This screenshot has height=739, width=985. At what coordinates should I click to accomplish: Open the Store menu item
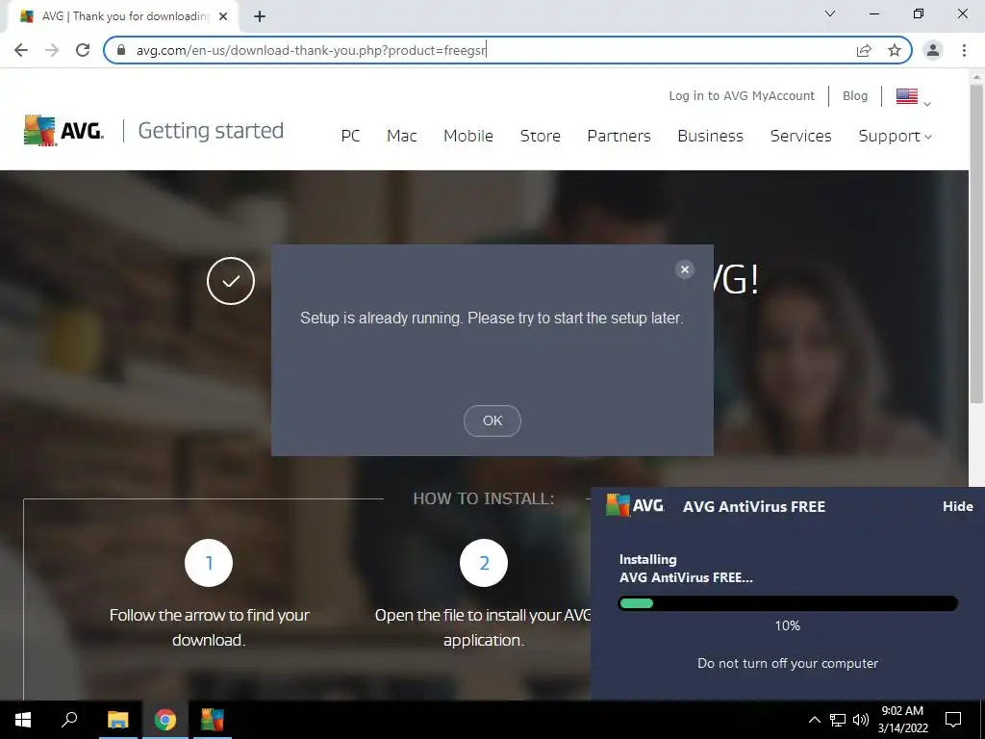tap(541, 136)
